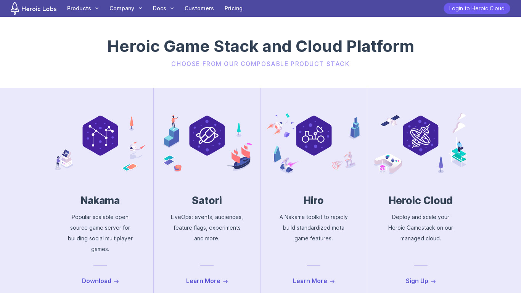Click the chevron next to Products

97,8
